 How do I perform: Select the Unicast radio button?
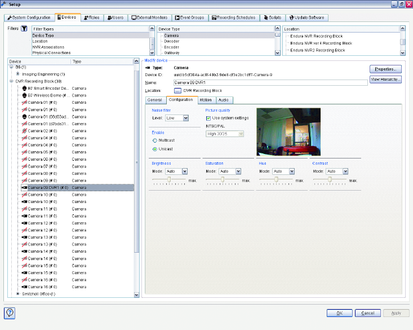(155, 149)
